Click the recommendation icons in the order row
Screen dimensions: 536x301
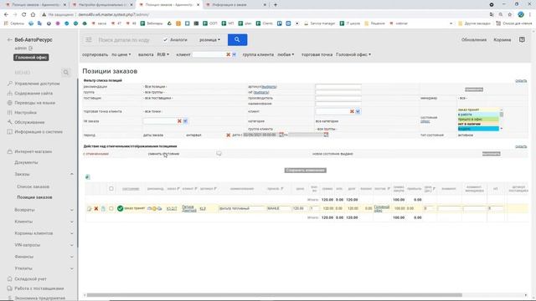point(154,208)
